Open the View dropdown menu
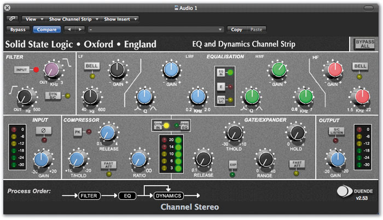Image resolution: width=383 pixels, height=220 pixels. 34,19
